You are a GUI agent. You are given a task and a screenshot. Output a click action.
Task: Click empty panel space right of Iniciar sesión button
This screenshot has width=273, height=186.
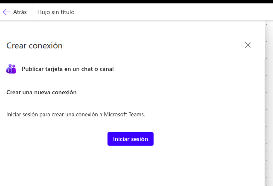(x=205, y=139)
